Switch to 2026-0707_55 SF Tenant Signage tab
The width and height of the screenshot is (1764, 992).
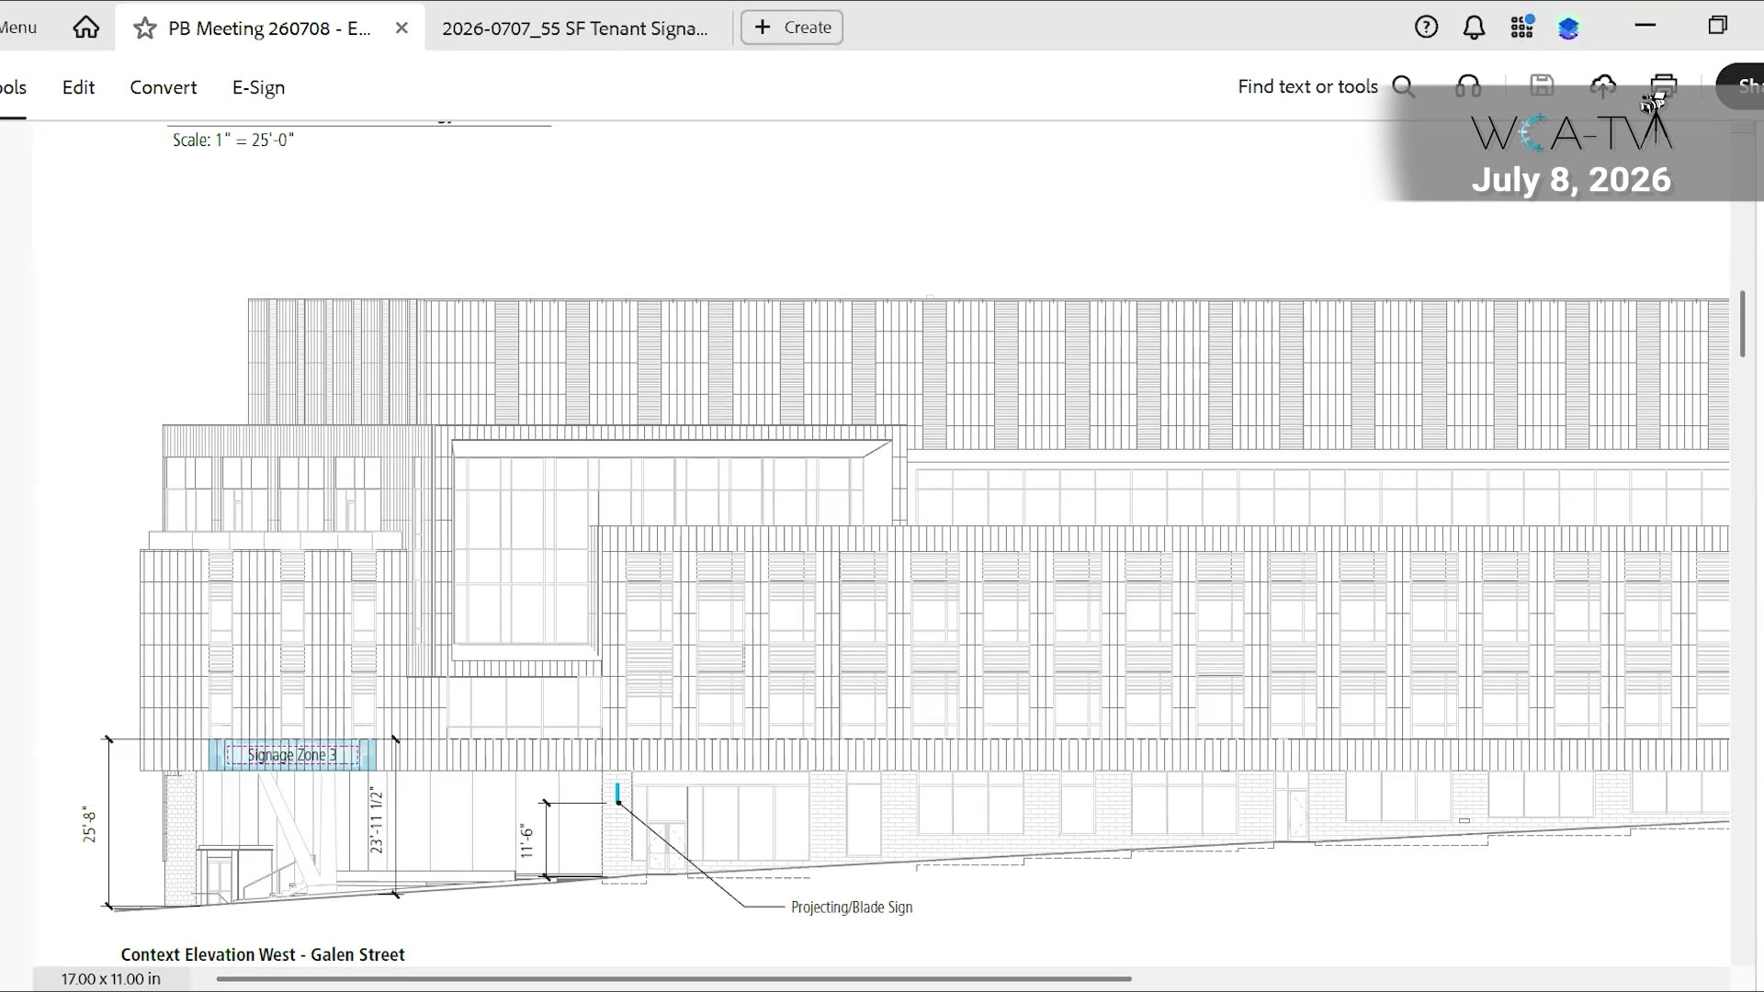[575, 28]
